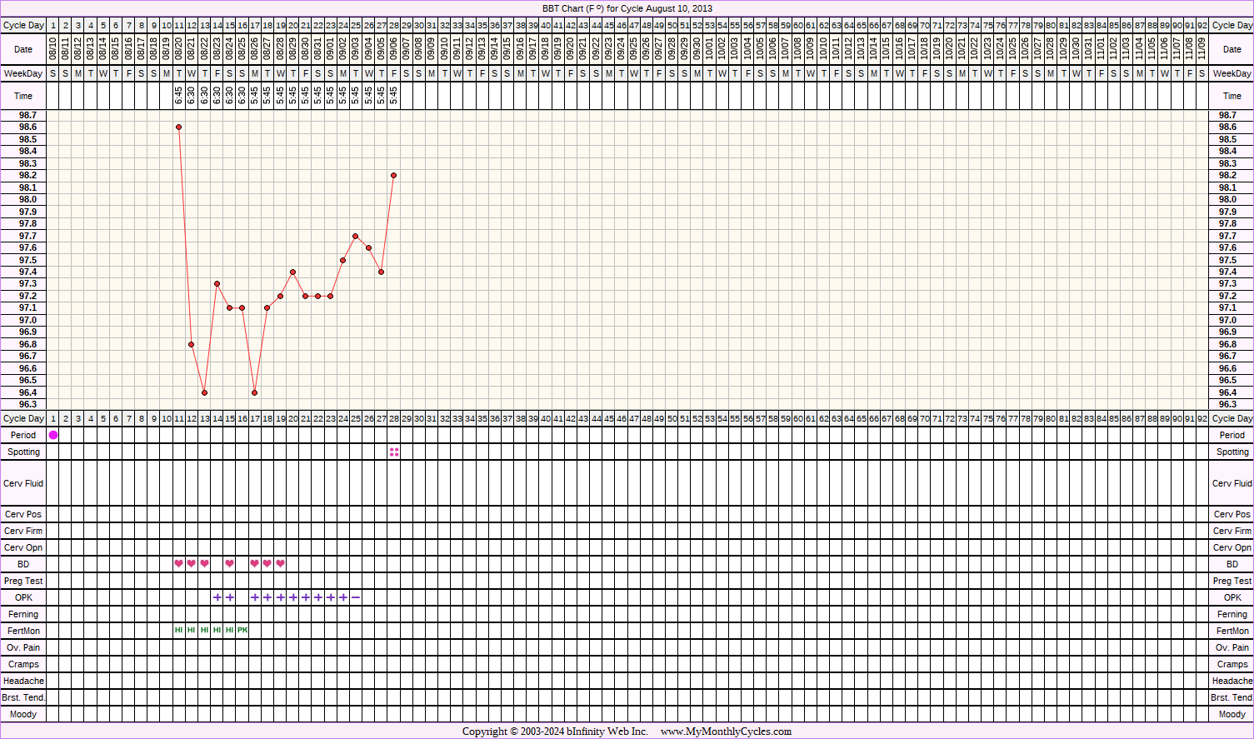The width and height of the screenshot is (1254, 739).
Task: Click the OPK plus sign on cycle day 21
Action: (x=306, y=597)
